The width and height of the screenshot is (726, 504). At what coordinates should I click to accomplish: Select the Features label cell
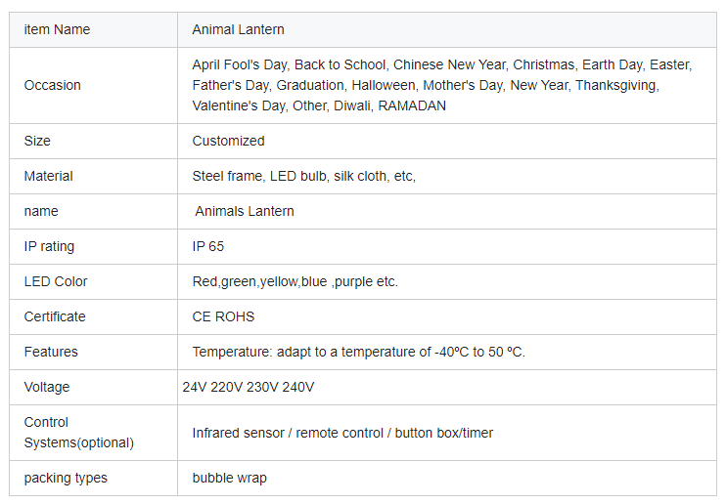pos(51,352)
